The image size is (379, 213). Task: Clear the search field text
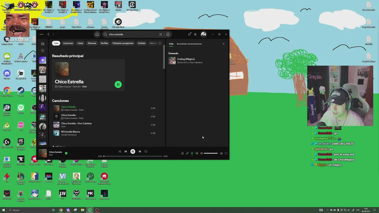pyautogui.click(x=160, y=34)
